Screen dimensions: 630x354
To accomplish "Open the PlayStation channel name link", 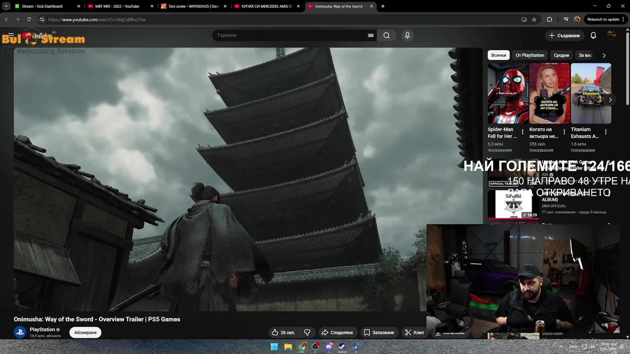I will point(42,329).
